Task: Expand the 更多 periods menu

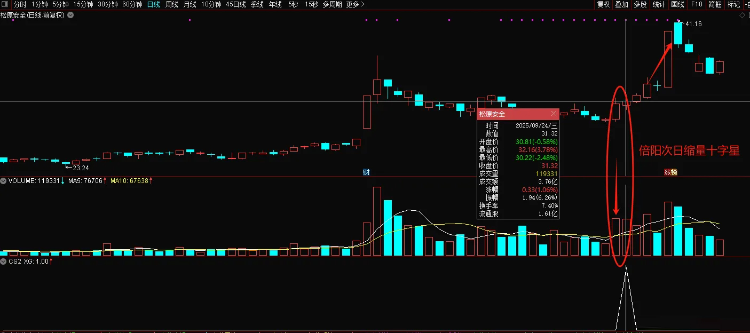Action: pos(356,4)
